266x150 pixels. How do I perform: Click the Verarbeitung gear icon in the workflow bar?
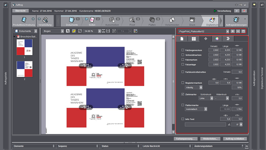46,20
